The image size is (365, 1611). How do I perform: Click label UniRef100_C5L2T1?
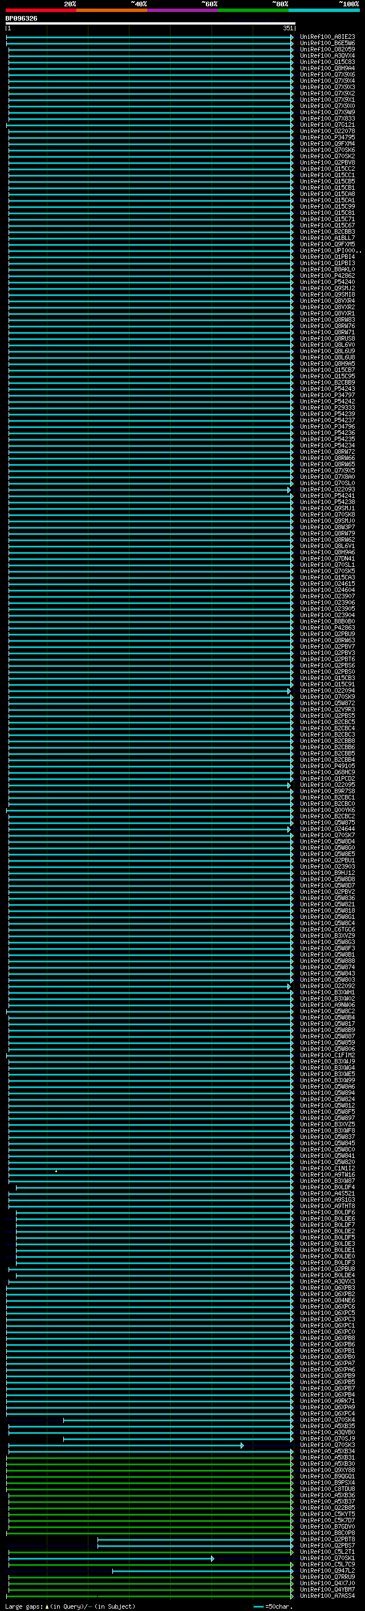327,1551
